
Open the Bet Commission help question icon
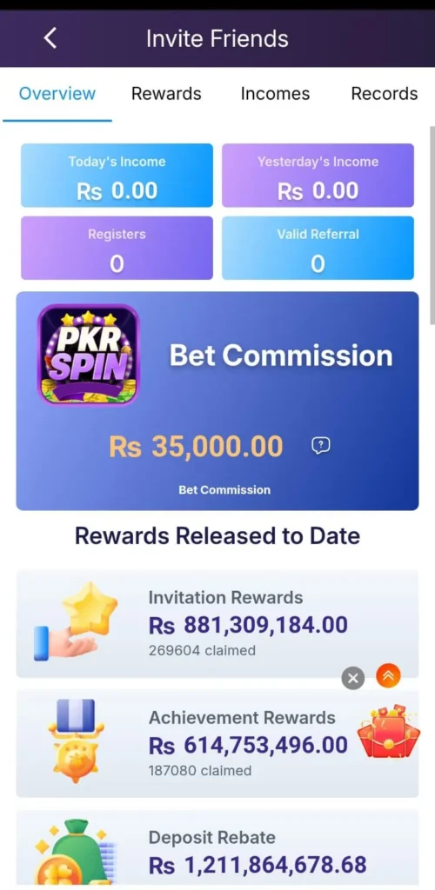pos(321,446)
